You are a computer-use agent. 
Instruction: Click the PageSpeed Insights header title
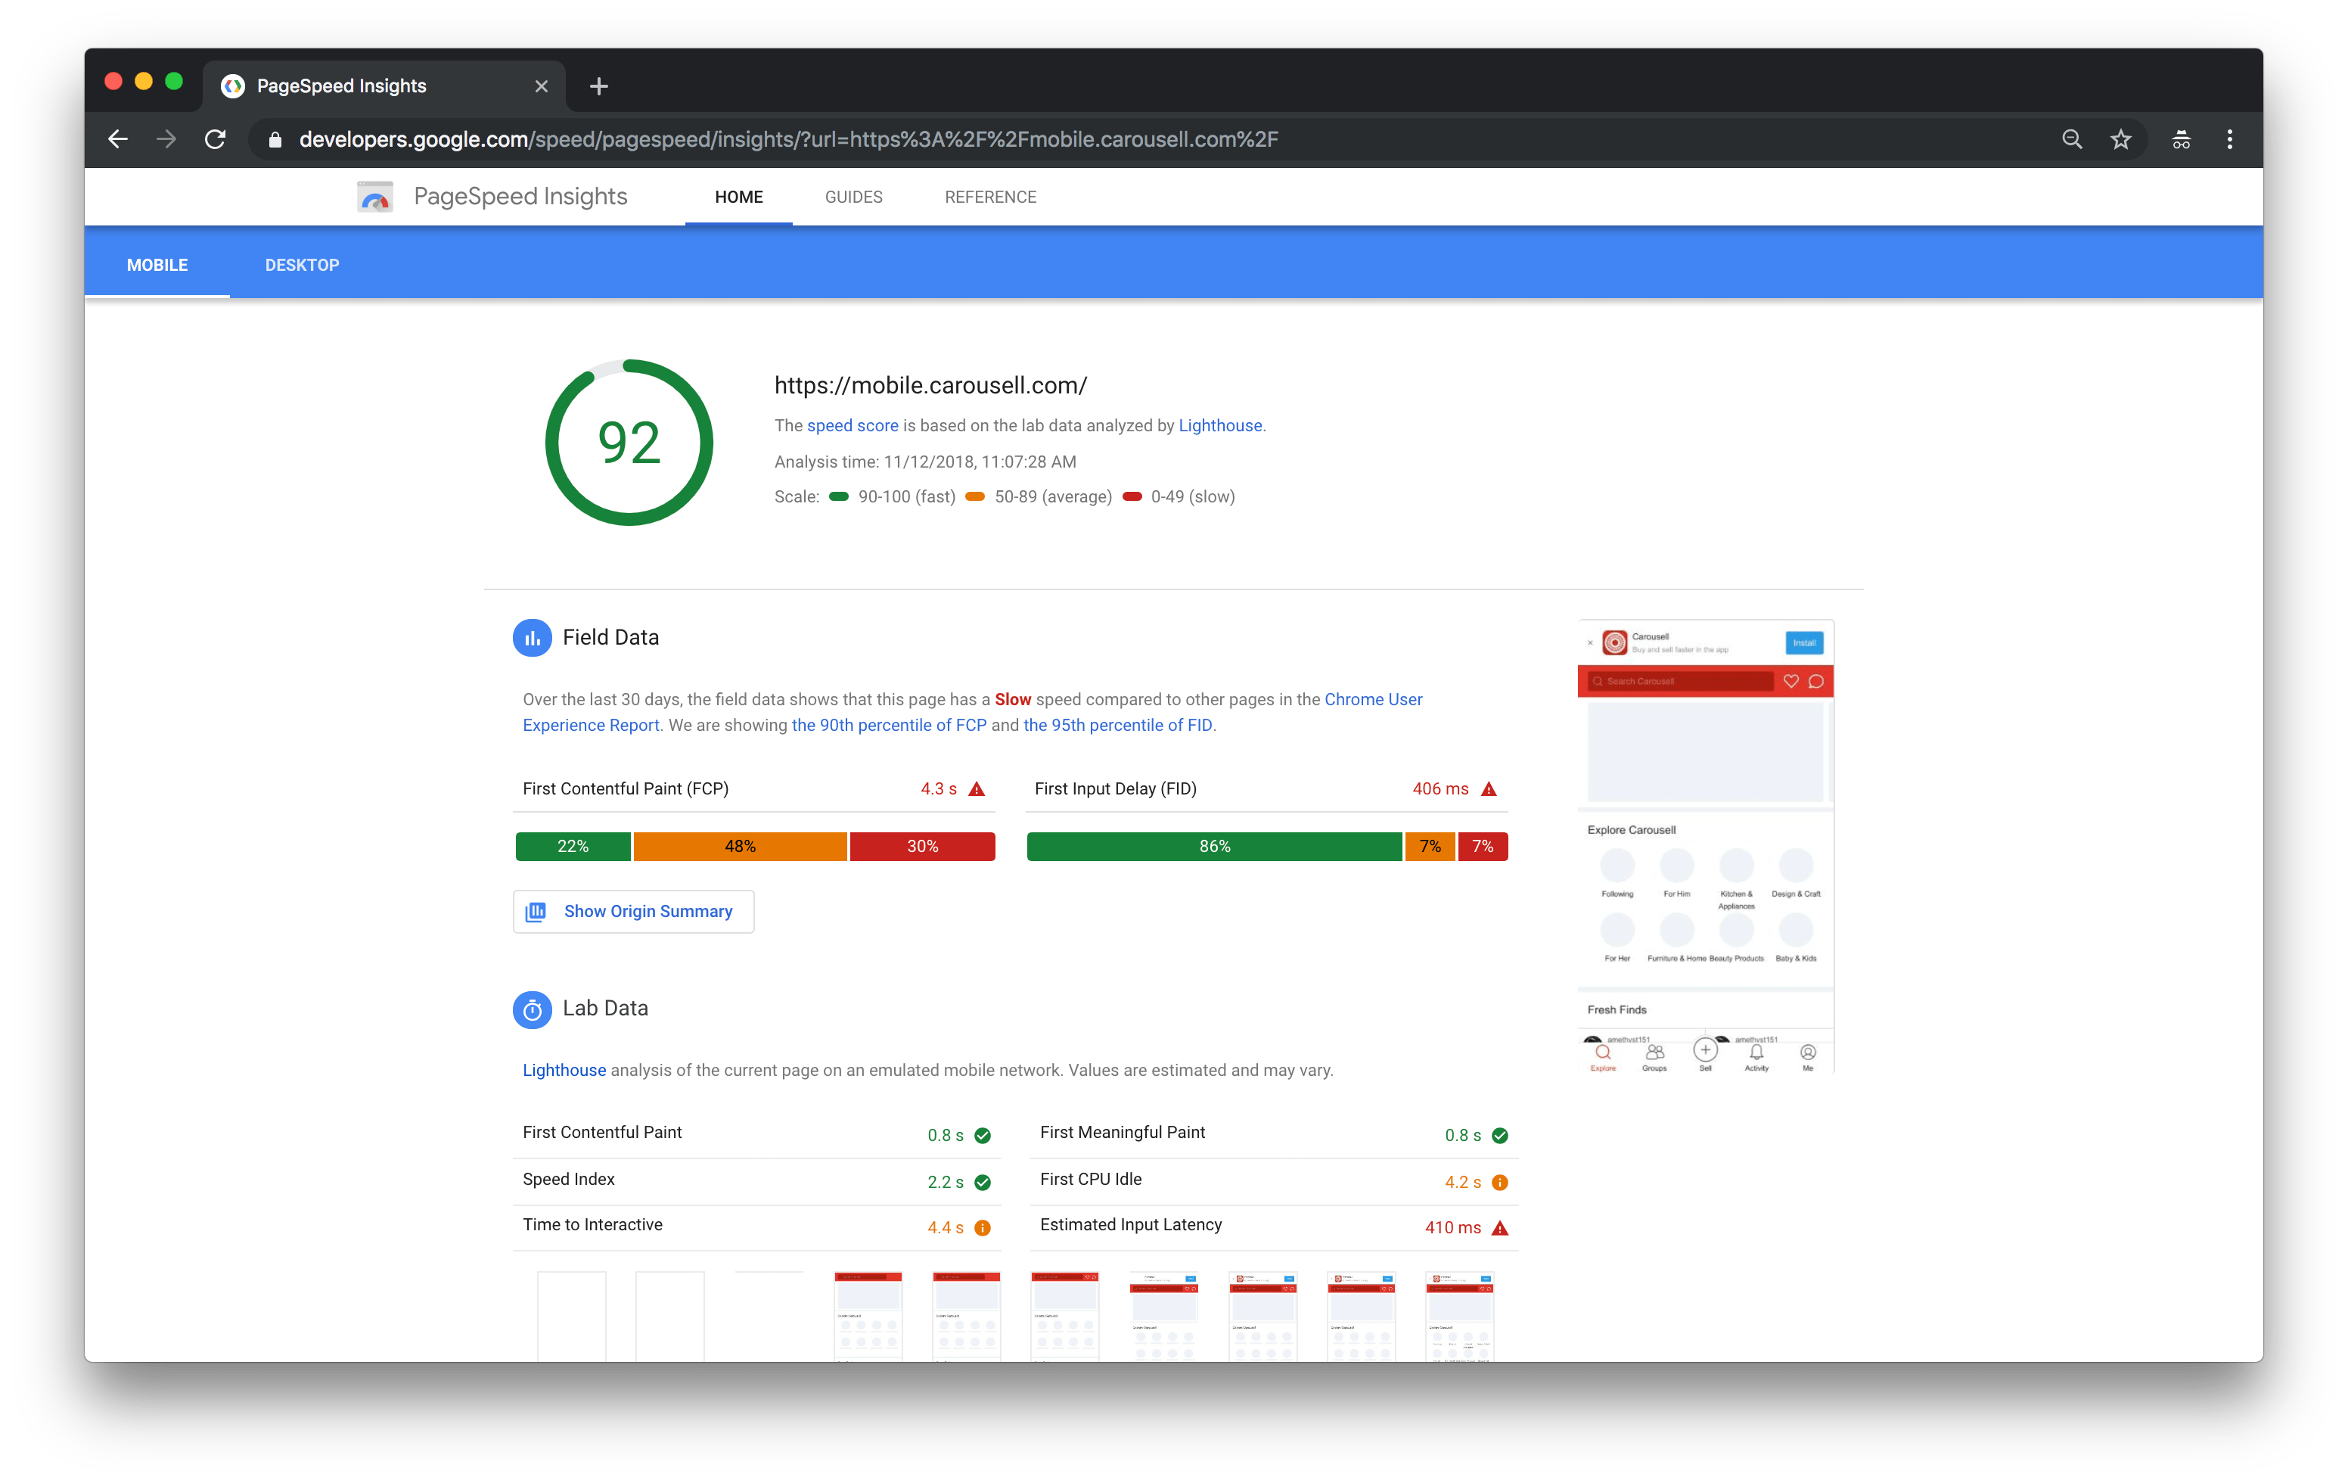click(x=520, y=196)
